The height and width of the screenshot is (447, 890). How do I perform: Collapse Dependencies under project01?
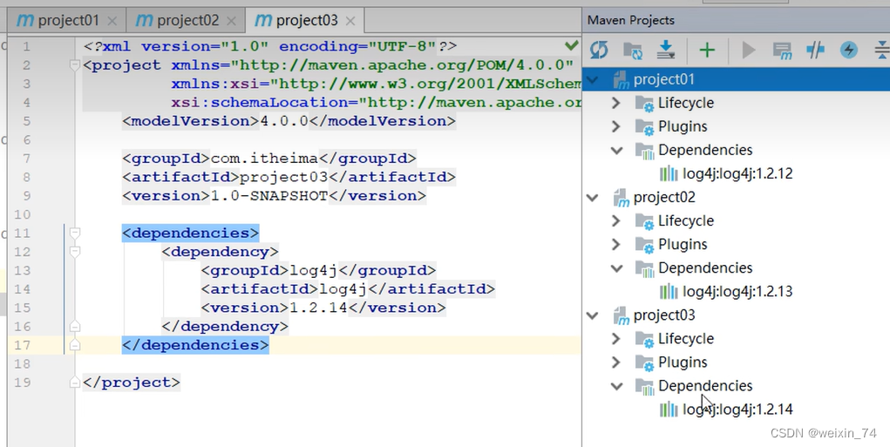pyautogui.click(x=616, y=151)
